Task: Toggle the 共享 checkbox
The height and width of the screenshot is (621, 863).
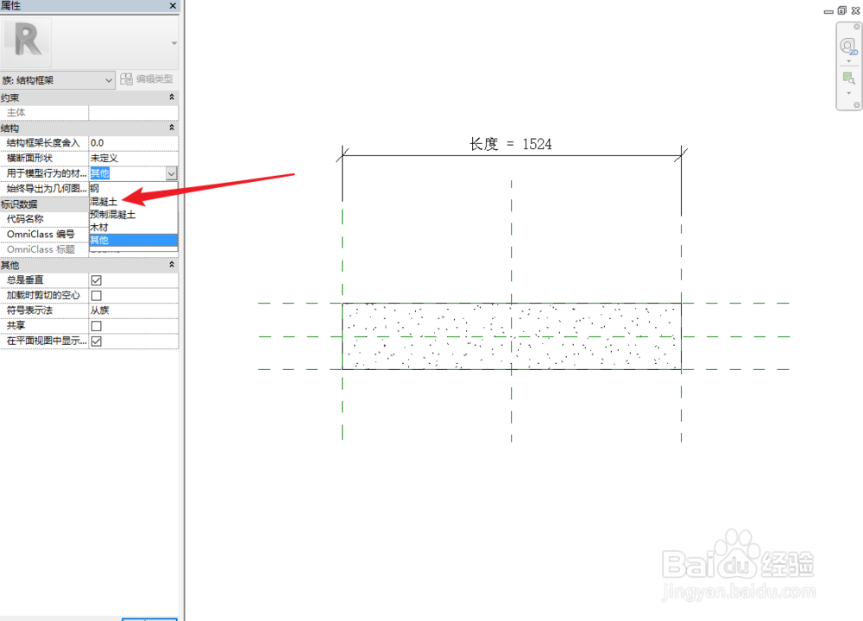Action: [97, 326]
